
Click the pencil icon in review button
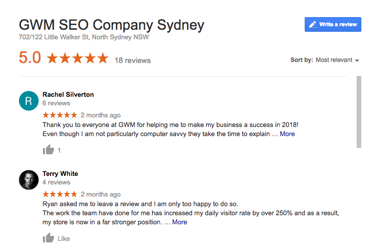pos(313,24)
